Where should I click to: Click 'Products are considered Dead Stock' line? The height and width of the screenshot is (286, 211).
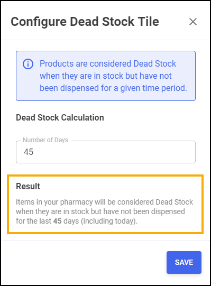pos(108,64)
